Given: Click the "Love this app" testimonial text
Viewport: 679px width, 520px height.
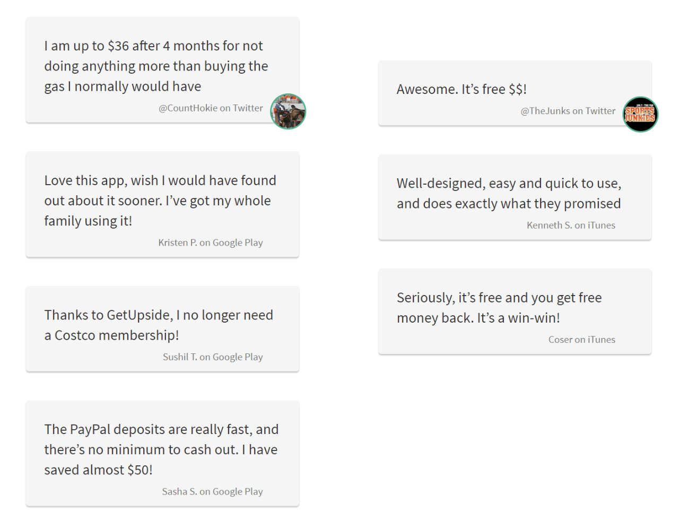Looking at the screenshot, I should pyautogui.click(x=159, y=201).
